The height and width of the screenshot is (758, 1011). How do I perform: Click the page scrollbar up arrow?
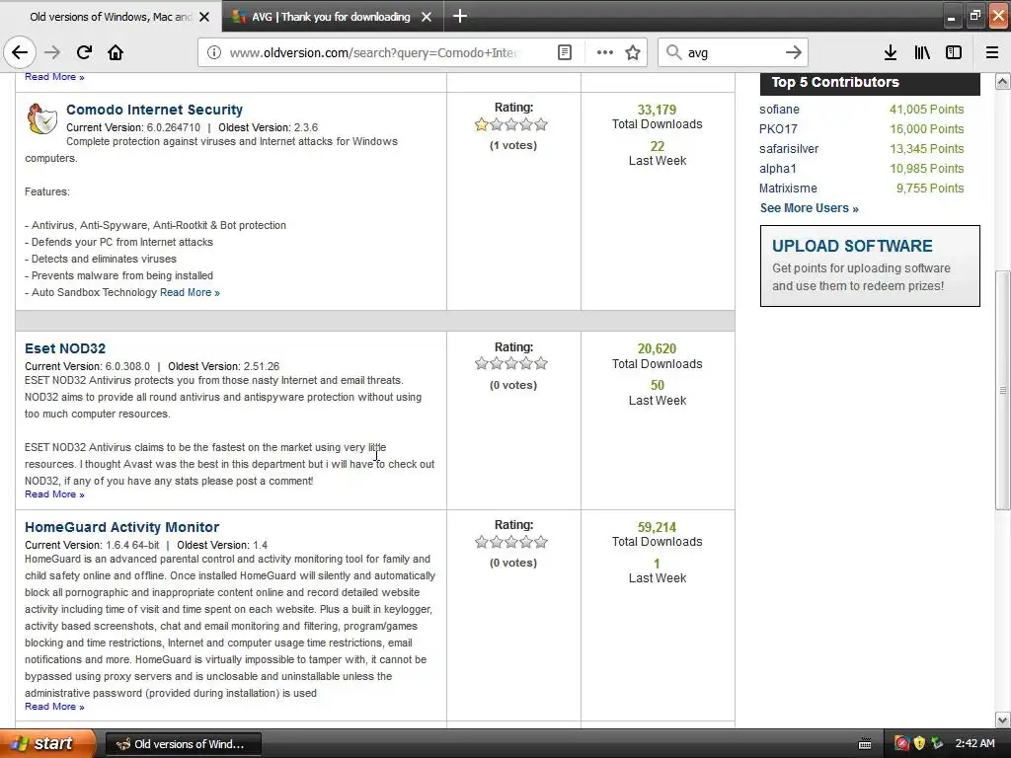coord(1003,81)
